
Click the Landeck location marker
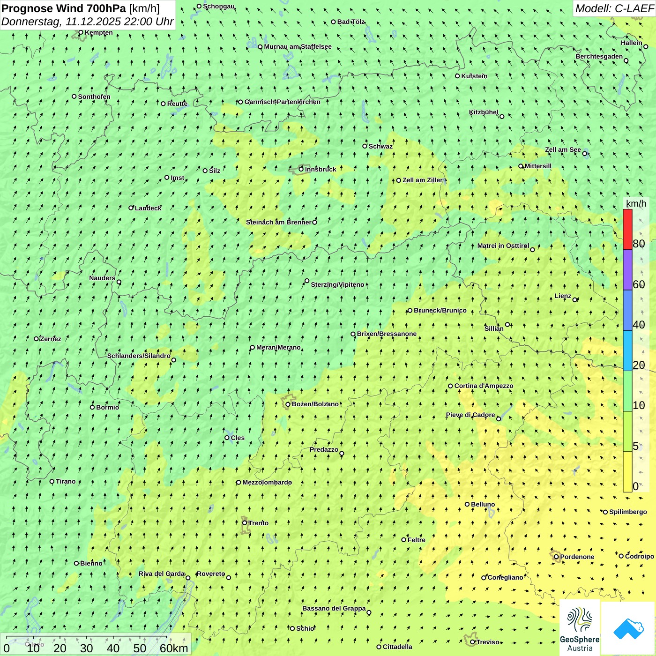[131, 208]
